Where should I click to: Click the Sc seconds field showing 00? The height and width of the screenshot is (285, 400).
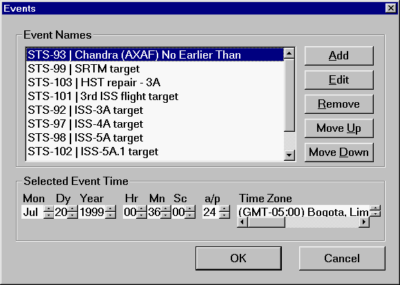coord(178,212)
